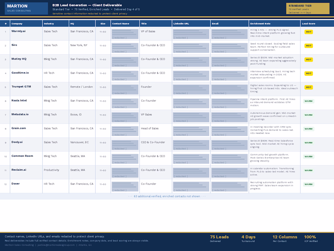Click the Series B $50M enrichment note

273,61
